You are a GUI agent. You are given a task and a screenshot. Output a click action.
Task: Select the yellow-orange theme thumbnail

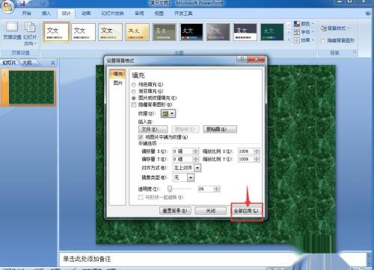pos(137,32)
